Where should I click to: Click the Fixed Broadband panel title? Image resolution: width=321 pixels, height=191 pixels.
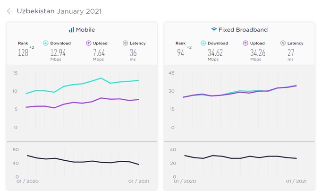[242, 30]
